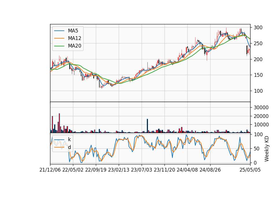Click the 22/05/02 date axis label
The height and width of the screenshot is (200, 278).
(73, 170)
